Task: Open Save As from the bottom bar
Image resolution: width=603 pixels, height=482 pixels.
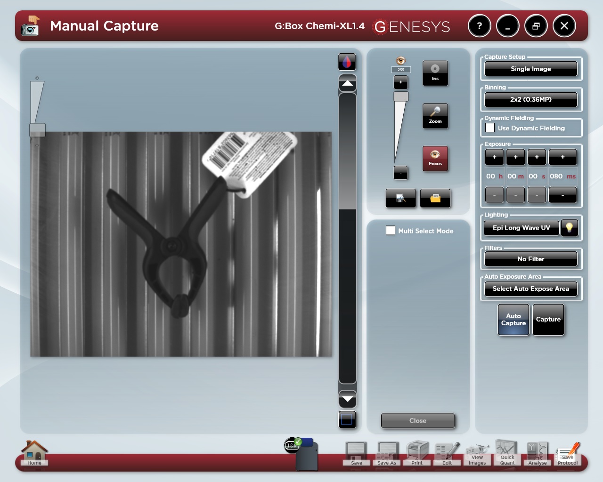Action: coord(387,454)
